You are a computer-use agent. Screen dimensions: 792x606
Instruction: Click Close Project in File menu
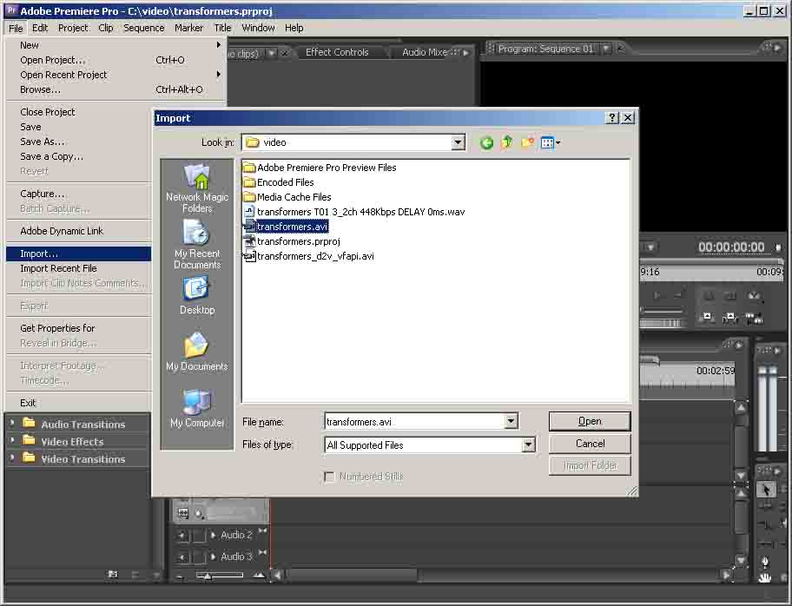pos(79,112)
